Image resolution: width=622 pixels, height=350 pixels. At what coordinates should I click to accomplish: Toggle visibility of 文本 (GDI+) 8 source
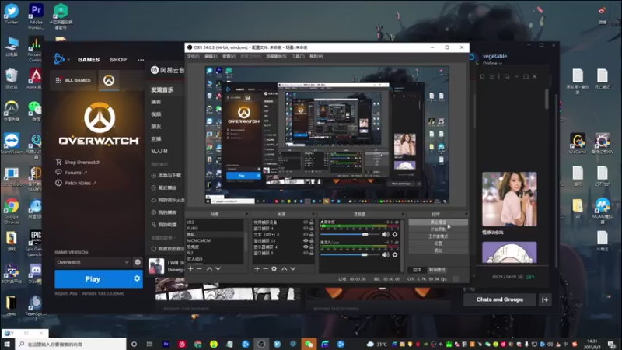(306, 235)
